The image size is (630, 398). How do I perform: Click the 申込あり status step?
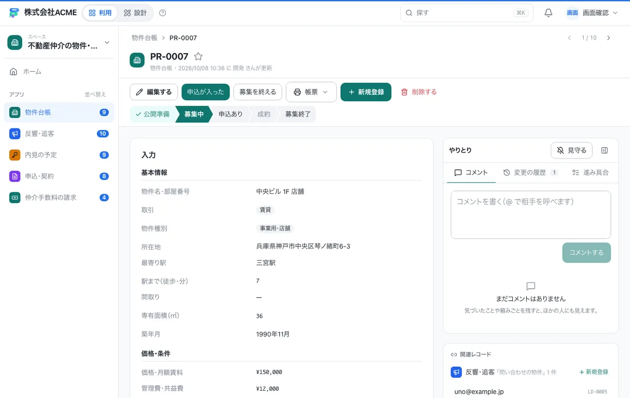[x=230, y=114]
